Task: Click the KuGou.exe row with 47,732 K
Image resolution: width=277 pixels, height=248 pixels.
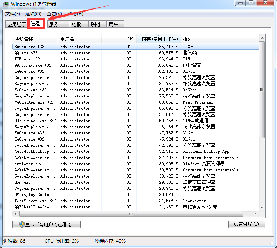Action: [136, 133]
